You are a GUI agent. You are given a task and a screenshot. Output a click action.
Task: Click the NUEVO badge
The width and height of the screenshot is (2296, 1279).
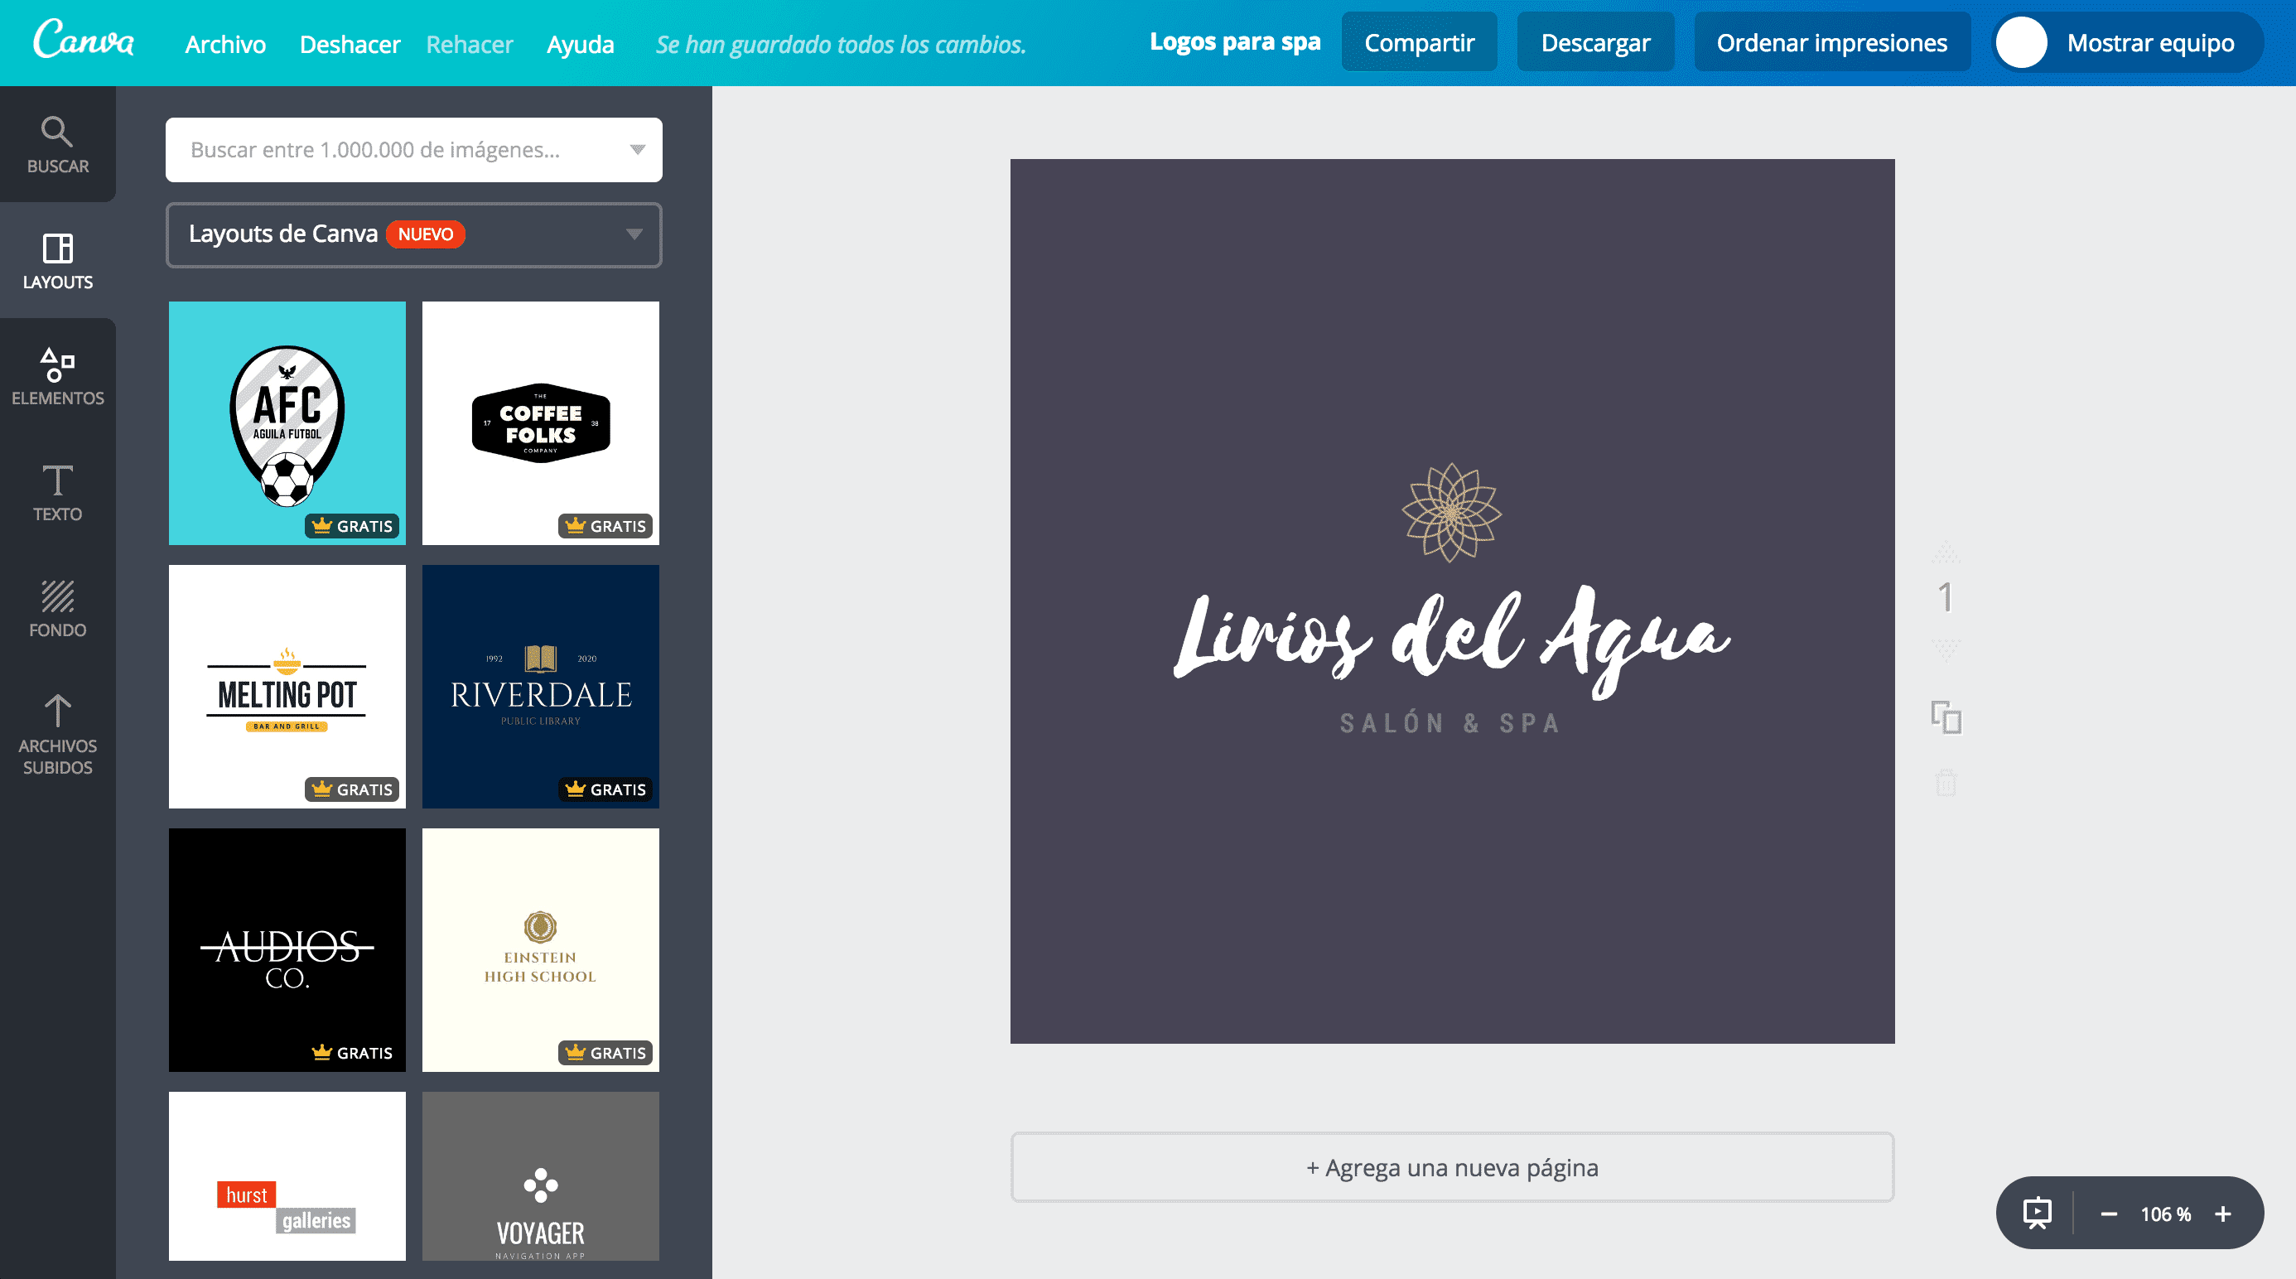tap(425, 234)
